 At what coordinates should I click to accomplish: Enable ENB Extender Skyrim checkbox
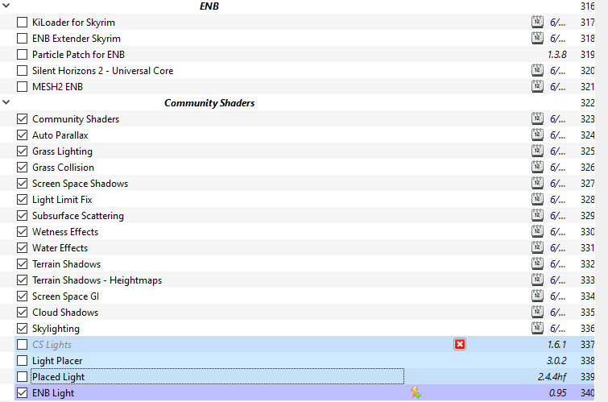coord(22,39)
